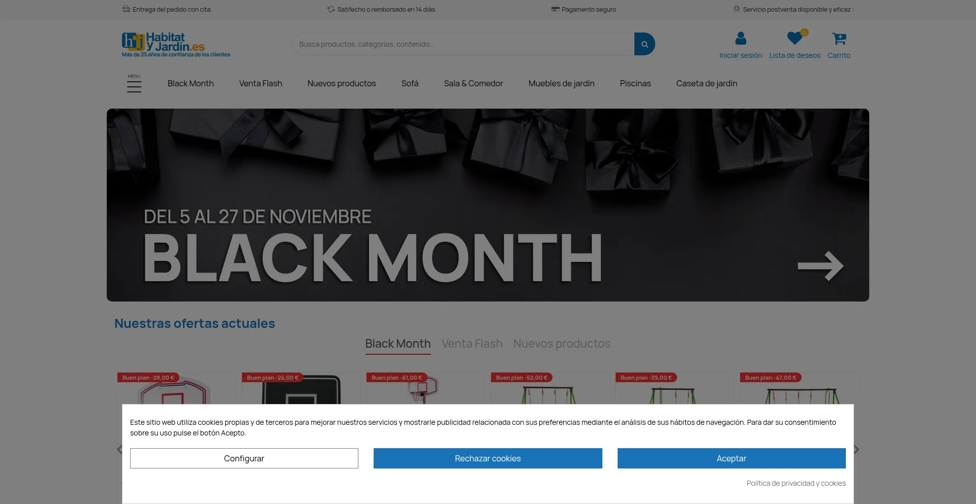
Task: Focus the product search input field
Action: (x=463, y=44)
